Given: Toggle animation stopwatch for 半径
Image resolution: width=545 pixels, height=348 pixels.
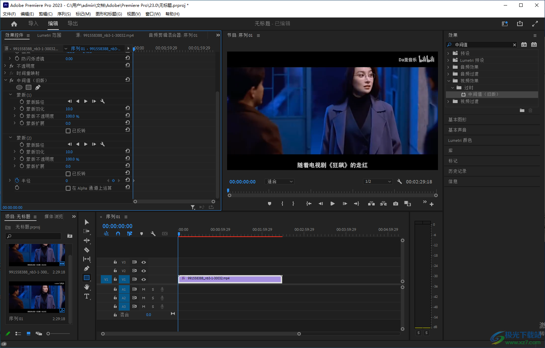Looking at the screenshot, I should click(17, 180).
